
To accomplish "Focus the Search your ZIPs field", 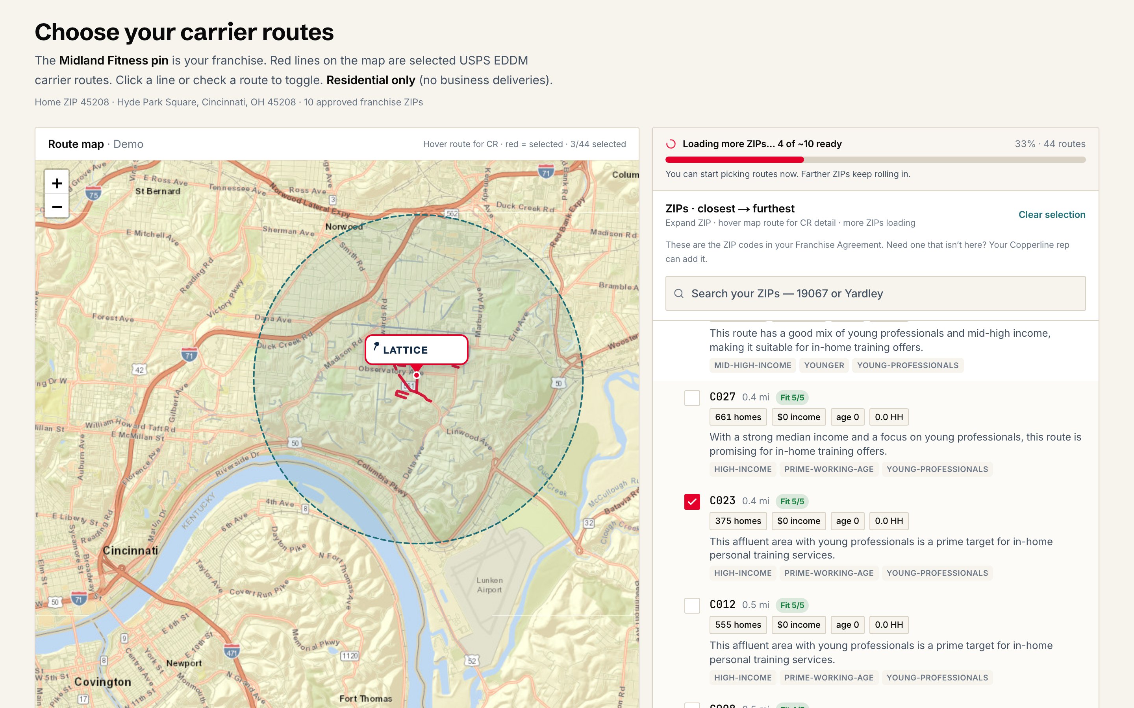I will coord(875,293).
